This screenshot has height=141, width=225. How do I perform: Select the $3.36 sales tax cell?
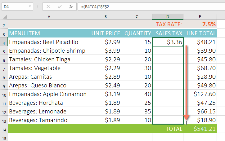click(x=168, y=42)
